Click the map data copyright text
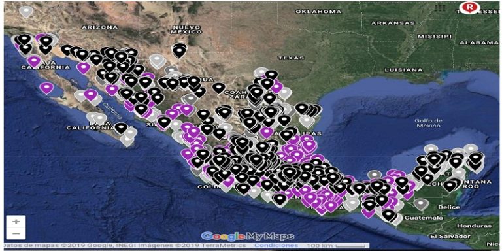 125,245
